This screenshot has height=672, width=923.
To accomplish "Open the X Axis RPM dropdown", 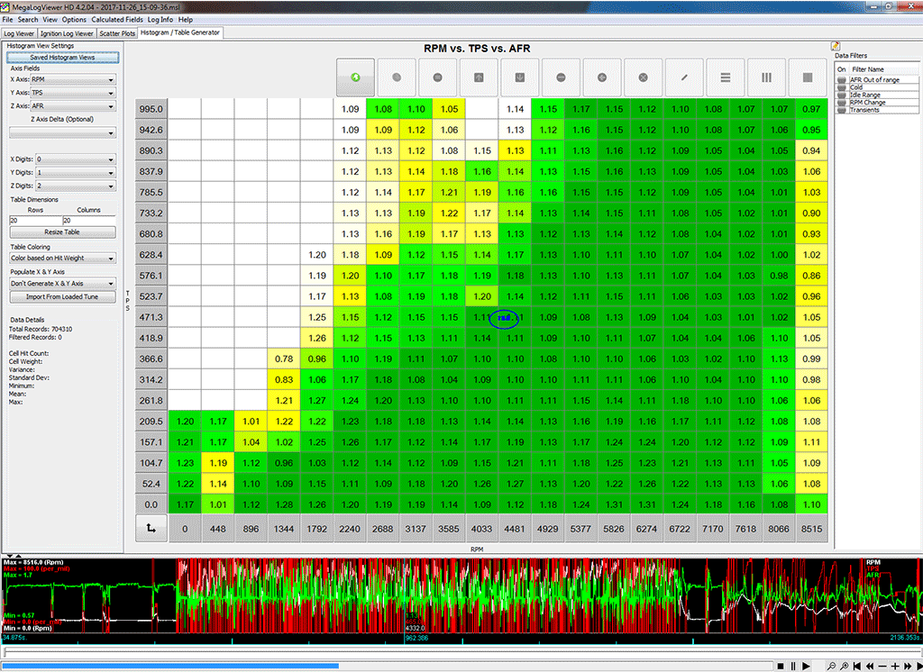I will (x=73, y=79).
